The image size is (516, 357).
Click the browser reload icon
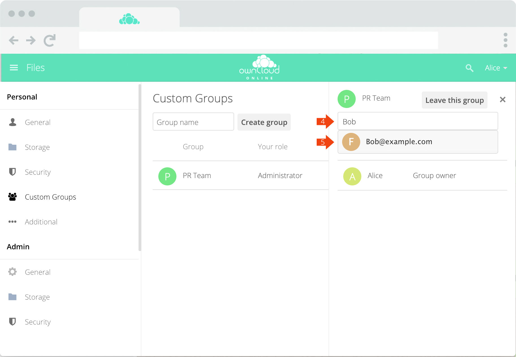49,40
